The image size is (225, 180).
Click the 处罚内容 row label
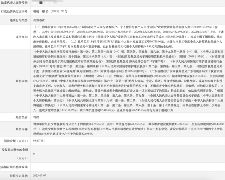pyautogui.click(x=22, y=129)
